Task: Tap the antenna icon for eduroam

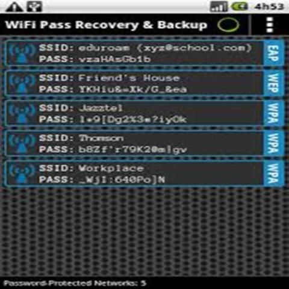Action: tap(22, 54)
